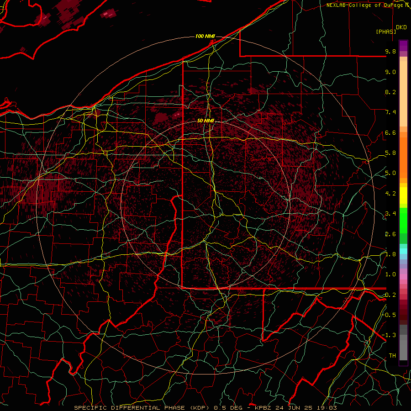Click the "DKD" legend header
The image size is (411, 411).
tap(401, 27)
